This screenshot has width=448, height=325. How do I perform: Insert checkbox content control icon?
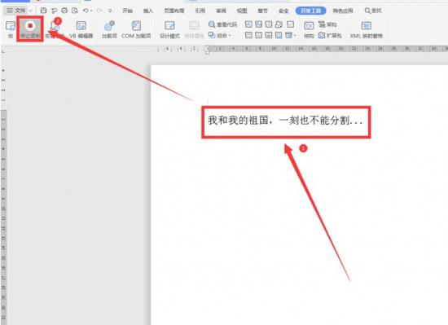point(291,24)
